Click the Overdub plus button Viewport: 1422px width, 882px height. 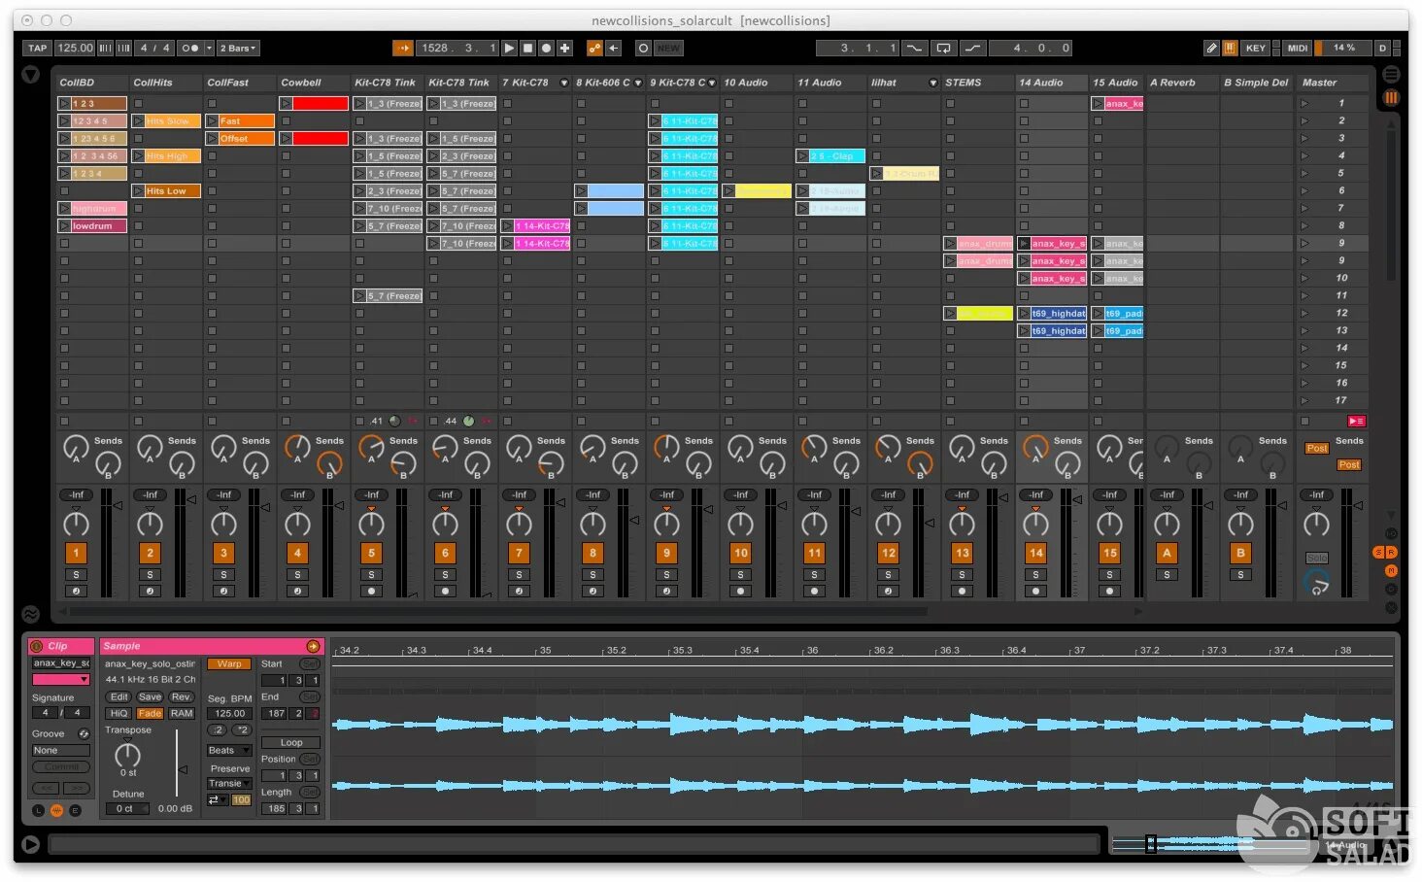(564, 48)
